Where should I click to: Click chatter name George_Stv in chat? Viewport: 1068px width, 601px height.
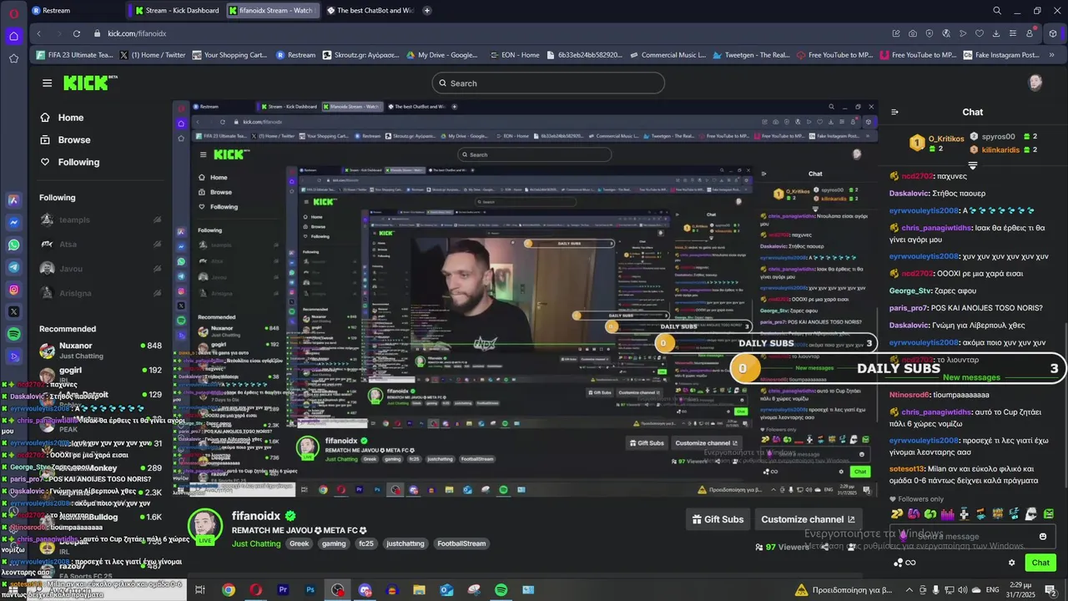point(910,290)
